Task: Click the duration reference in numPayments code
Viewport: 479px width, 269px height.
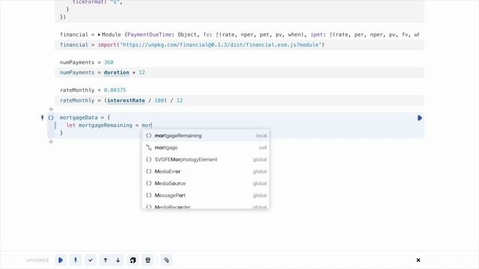Action: coord(117,72)
